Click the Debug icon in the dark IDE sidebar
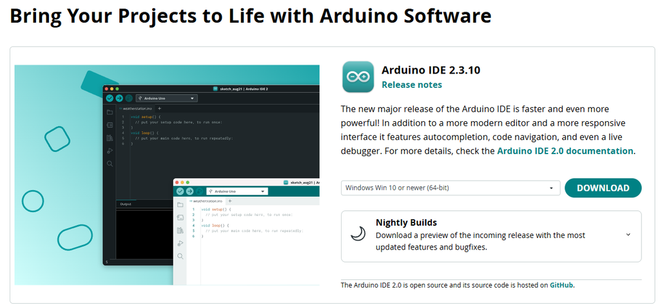 click(110, 151)
